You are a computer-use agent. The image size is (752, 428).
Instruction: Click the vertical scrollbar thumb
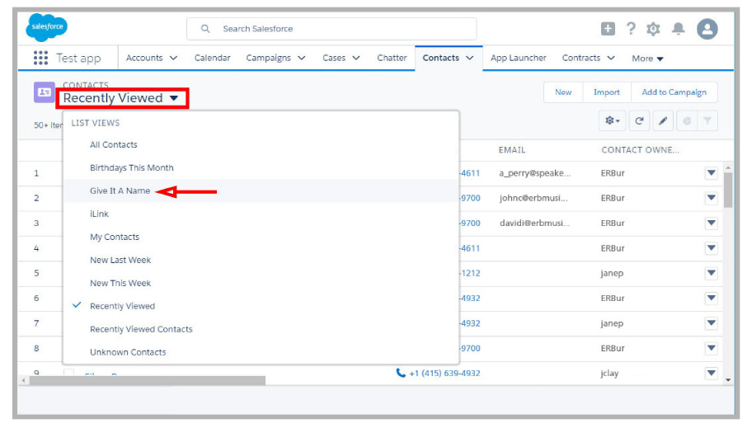[x=728, y=190]
